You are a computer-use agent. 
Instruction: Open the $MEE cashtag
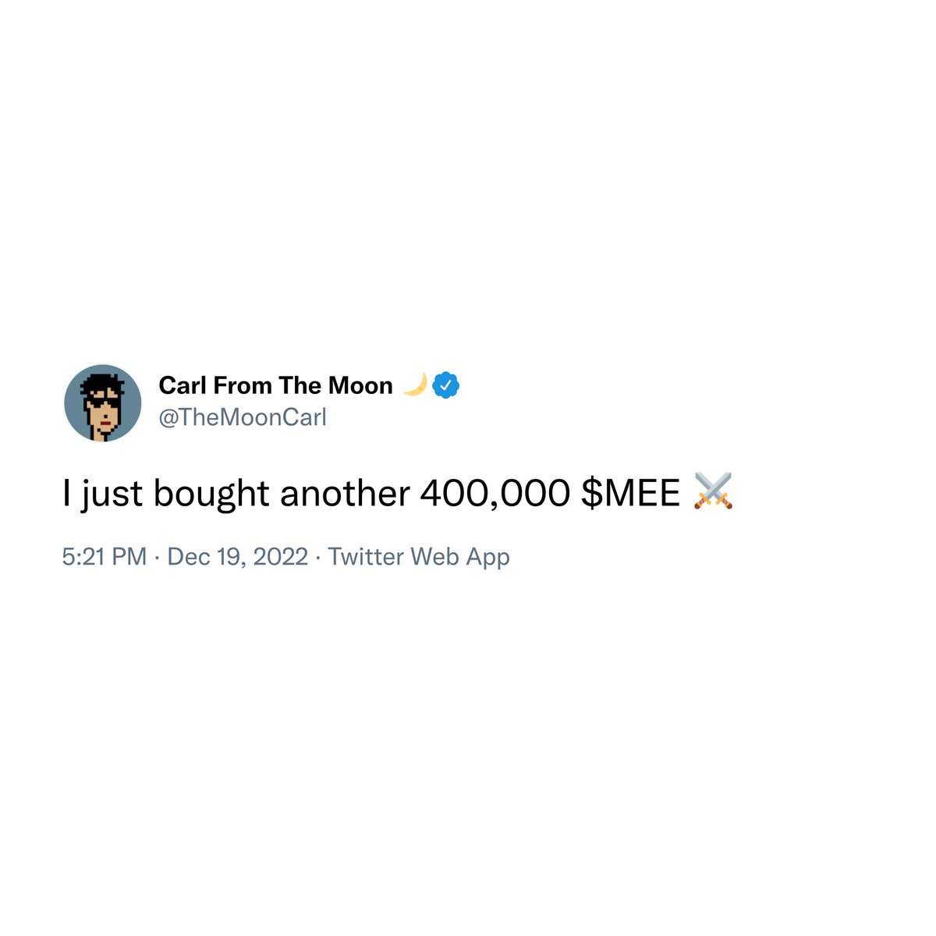tap(630, 493)
